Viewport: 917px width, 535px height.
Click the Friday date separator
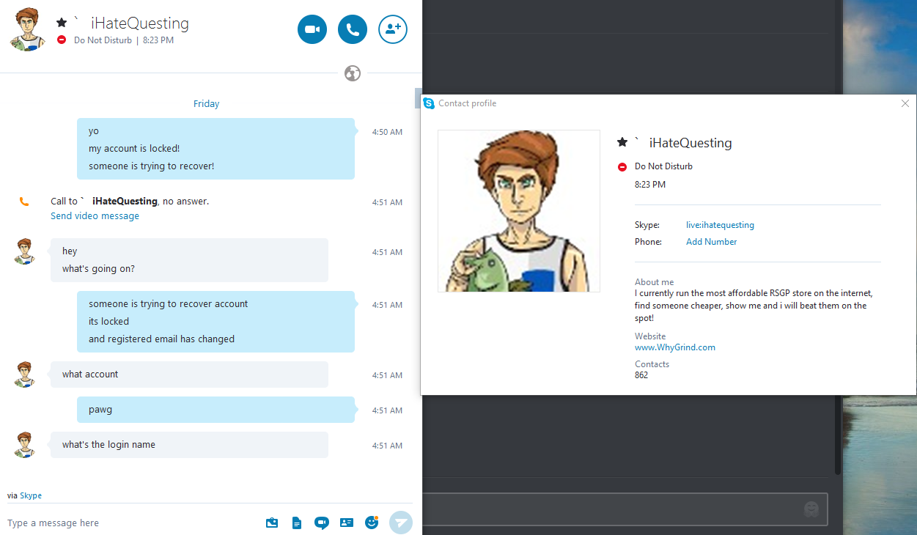pyautogui.click(x=207, y=104)
